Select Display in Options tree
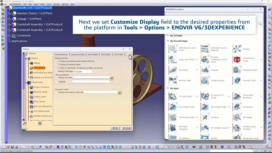 point(37,63)
